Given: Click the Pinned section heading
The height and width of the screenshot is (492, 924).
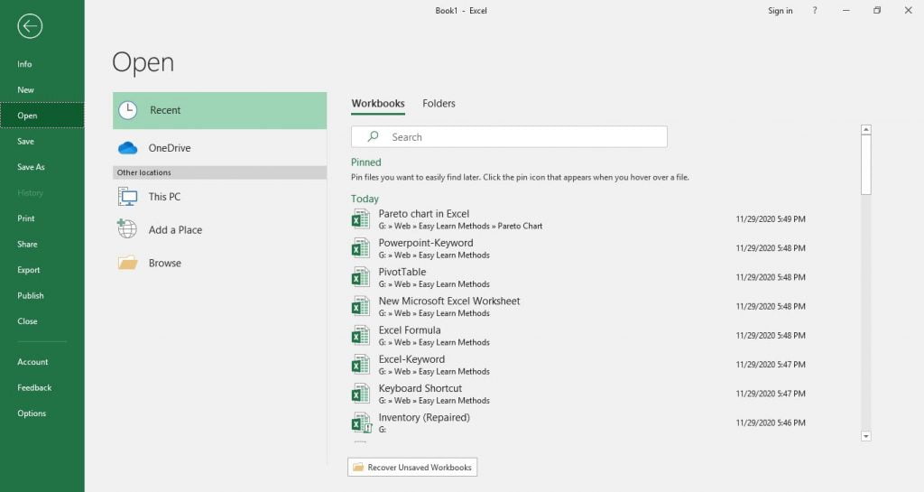Looking at the screenshot, I should click(366, 162).
